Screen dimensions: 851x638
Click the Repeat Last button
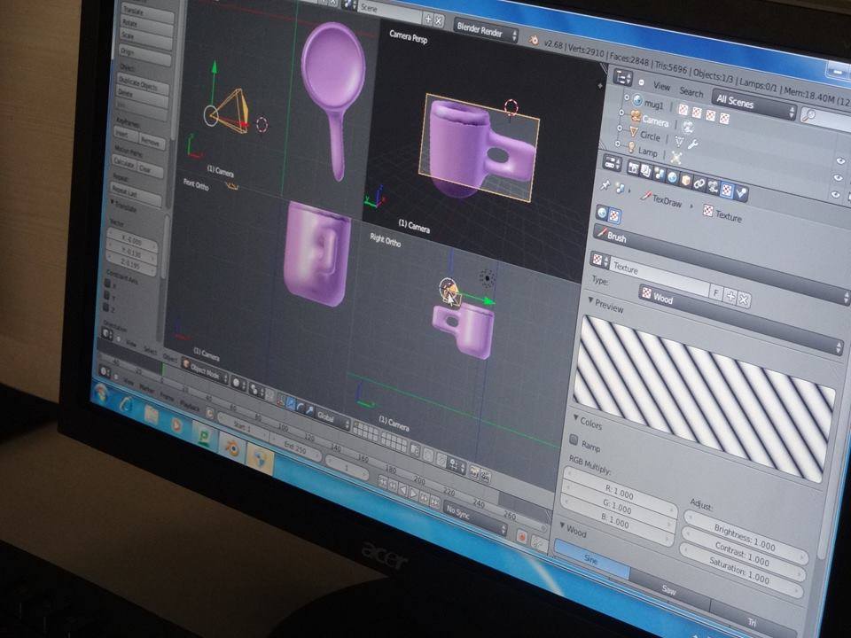137,194
